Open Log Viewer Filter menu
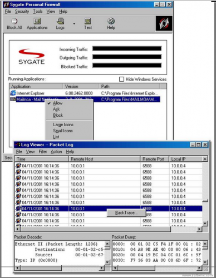The image size is (216, 278). [43, 152]
